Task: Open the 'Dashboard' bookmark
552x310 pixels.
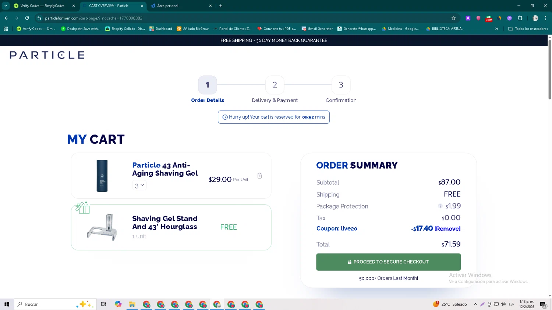Action: 161,29
